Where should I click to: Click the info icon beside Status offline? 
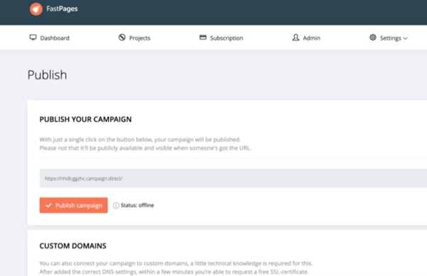pos(116,206)
